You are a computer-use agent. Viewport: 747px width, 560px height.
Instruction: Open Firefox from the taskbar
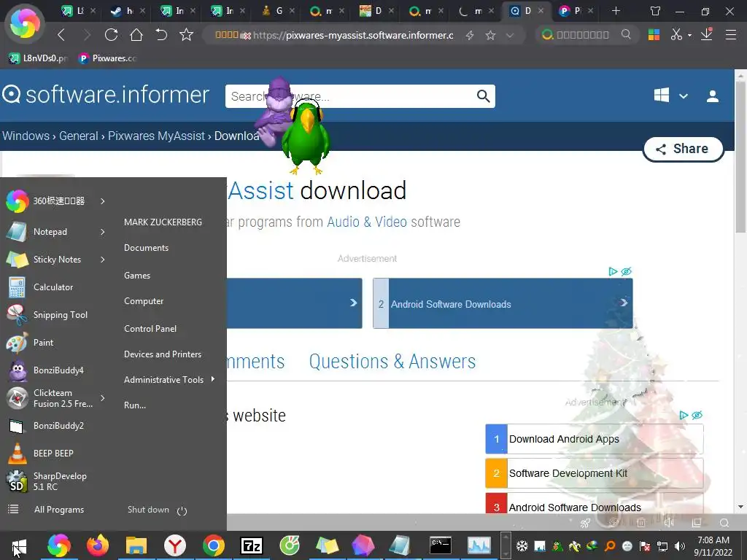pos(98,545)
